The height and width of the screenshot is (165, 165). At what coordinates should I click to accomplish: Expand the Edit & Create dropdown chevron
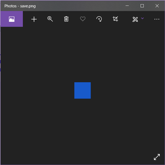tap(142, 18)
